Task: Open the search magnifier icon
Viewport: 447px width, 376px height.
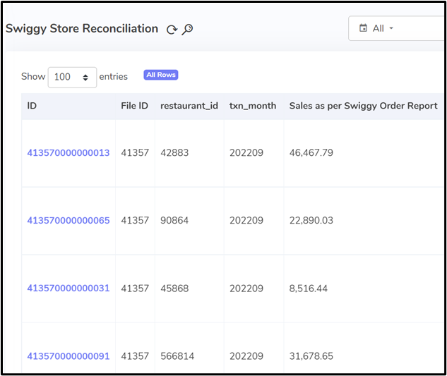Action: click(187, 29)
